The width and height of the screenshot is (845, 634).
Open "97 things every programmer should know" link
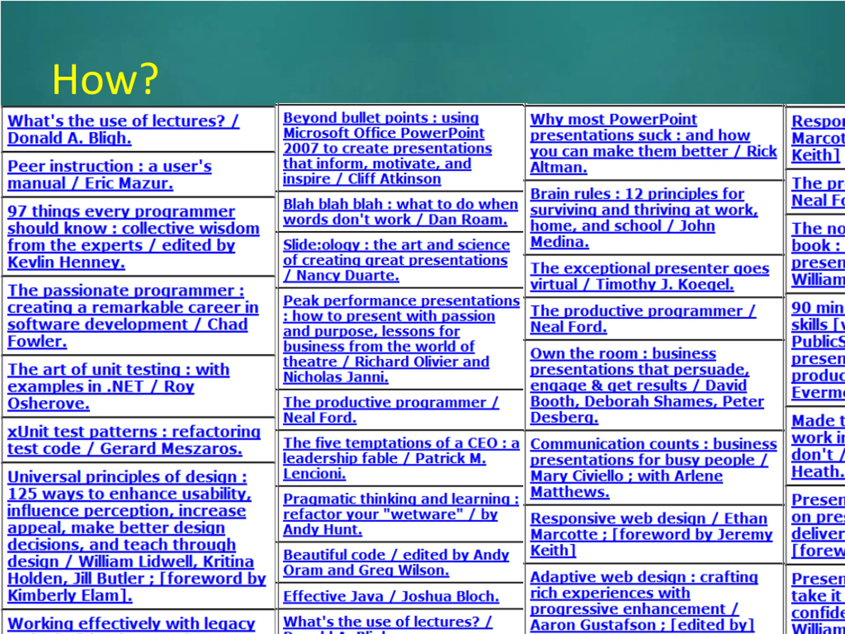[133, 237]
